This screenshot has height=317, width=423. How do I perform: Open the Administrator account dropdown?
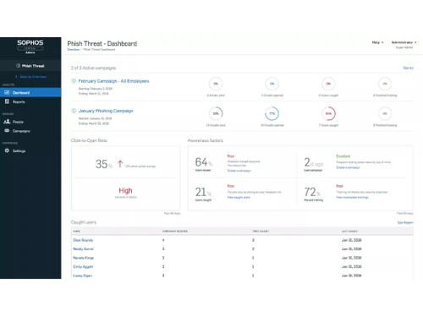[404, 42]
